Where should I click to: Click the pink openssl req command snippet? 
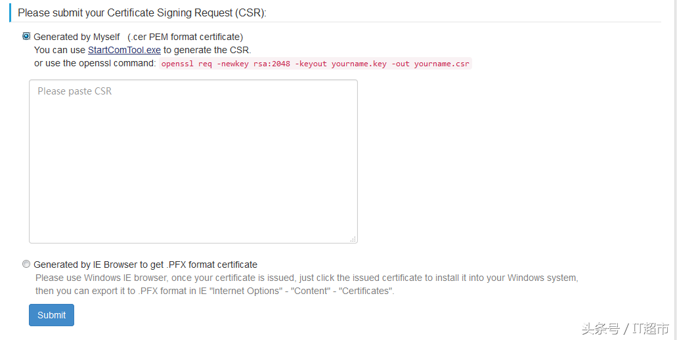click(x=316, y=64)
